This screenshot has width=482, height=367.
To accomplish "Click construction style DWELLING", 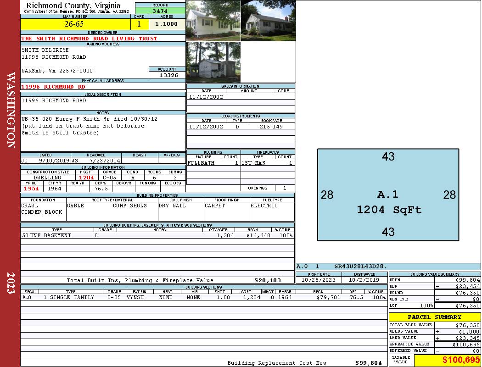I will pyautogui.click(x=47, y=178).
